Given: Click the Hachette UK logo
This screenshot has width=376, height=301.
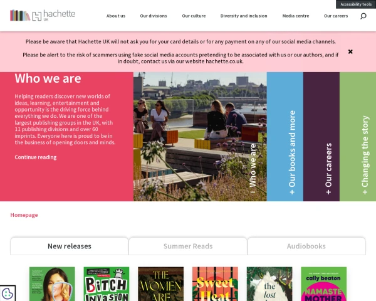Looking at the screenshot, I should pyautogui.click(x=43, y=15).
